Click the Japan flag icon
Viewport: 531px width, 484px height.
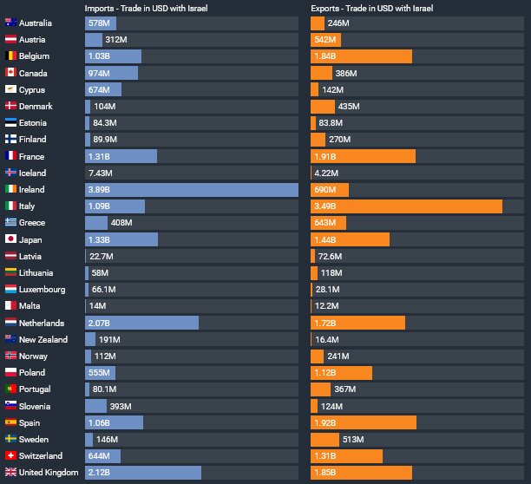click(x=10, y=239)
